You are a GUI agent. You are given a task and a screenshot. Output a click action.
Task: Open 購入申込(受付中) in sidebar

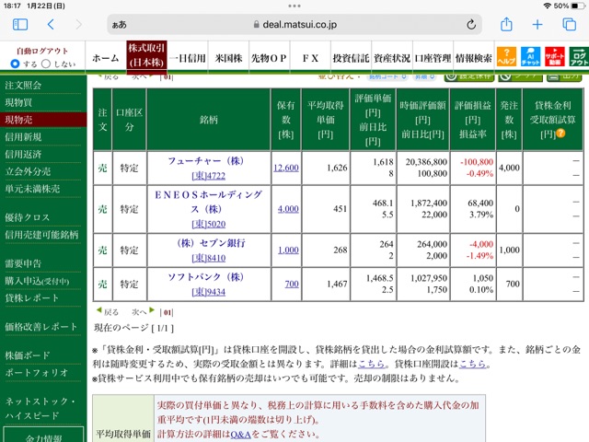click(x=37, y=281)
